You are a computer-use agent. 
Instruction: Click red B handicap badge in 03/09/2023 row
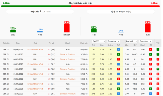(x=150, y=64)
